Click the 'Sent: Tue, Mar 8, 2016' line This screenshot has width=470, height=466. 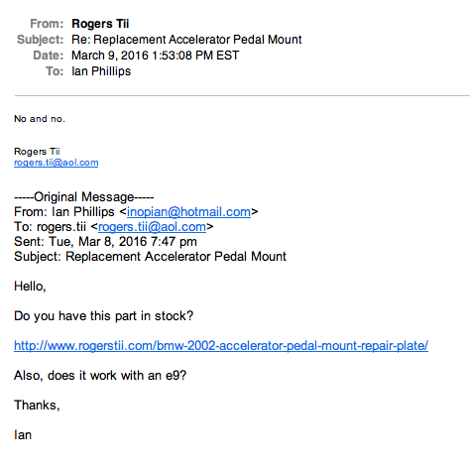coord(105,242)
